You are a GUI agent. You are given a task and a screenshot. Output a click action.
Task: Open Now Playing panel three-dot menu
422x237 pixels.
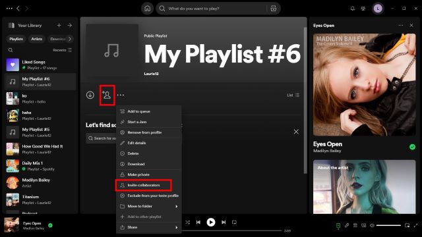coord(401,25)
